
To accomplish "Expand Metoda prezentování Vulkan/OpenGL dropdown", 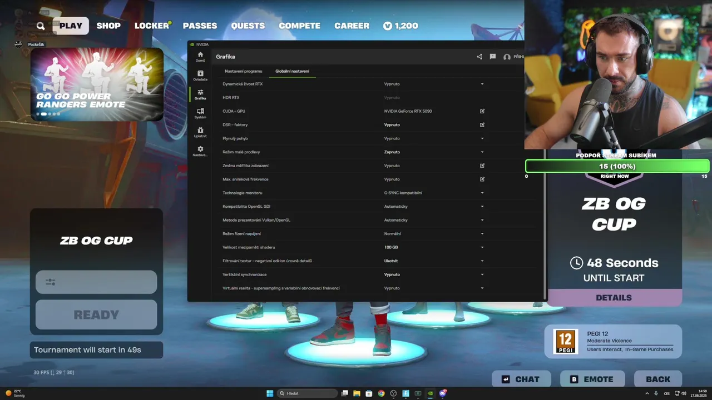I will [x=482, y=220].
